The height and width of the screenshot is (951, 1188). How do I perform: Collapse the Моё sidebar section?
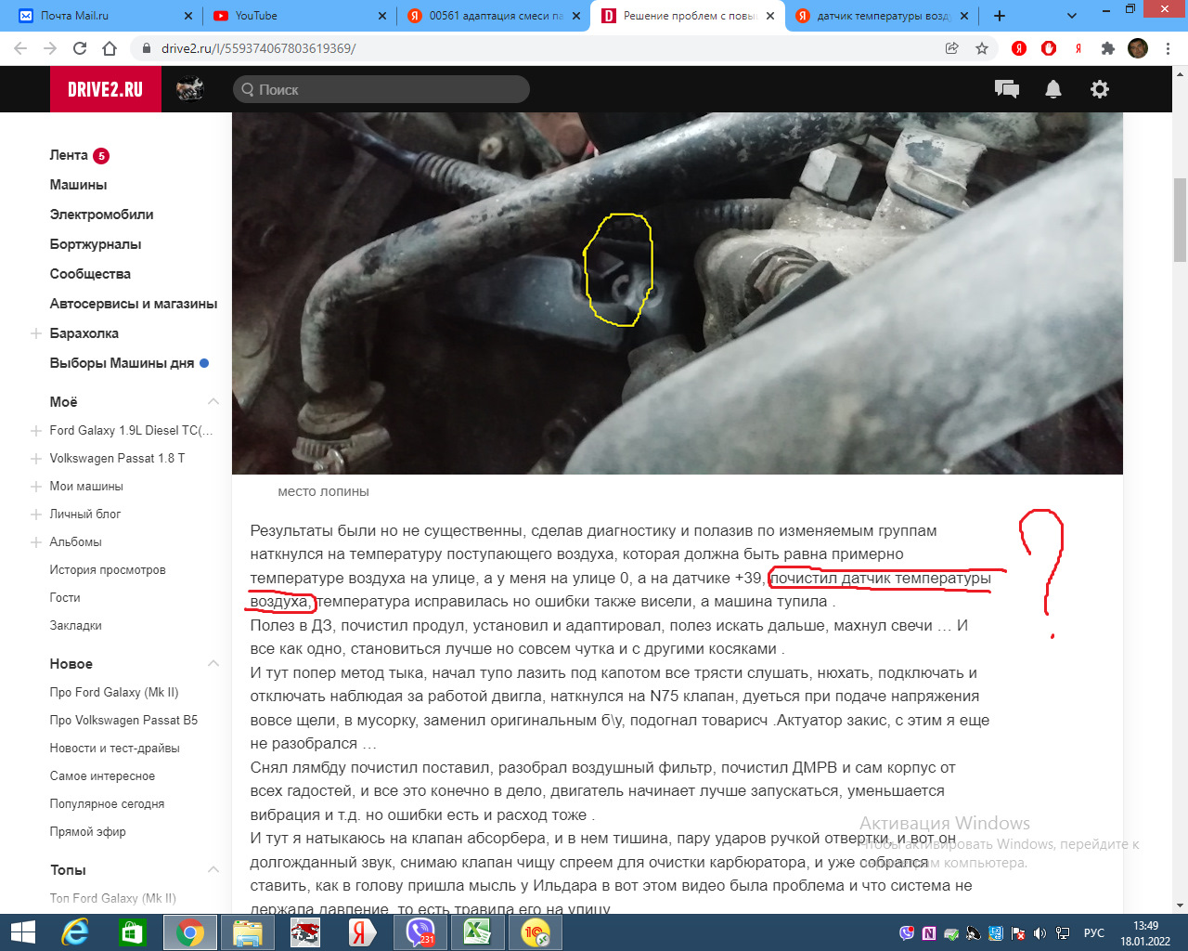(x=213, y=402)
